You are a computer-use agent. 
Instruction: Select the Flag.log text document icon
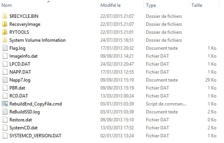5,48
